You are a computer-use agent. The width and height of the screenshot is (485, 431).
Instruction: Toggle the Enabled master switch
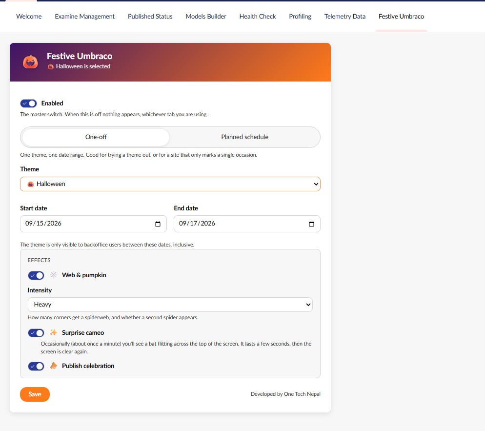tap(28, 103)
